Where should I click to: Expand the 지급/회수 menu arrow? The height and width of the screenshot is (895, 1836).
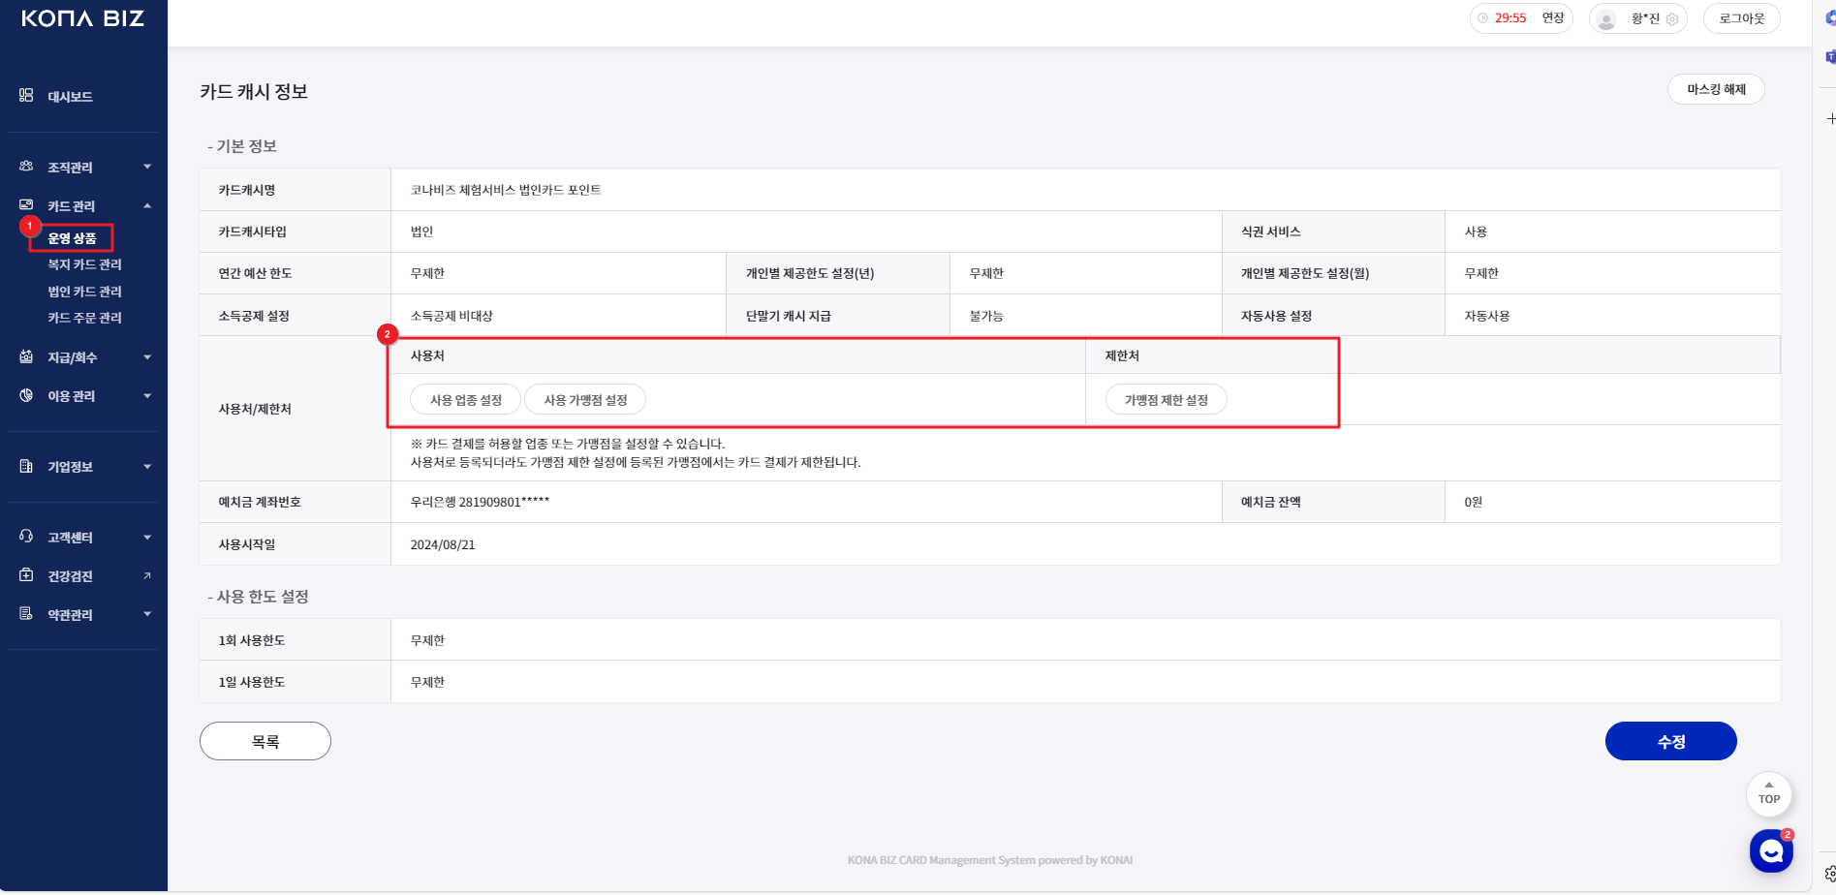[x=147, y=357]
